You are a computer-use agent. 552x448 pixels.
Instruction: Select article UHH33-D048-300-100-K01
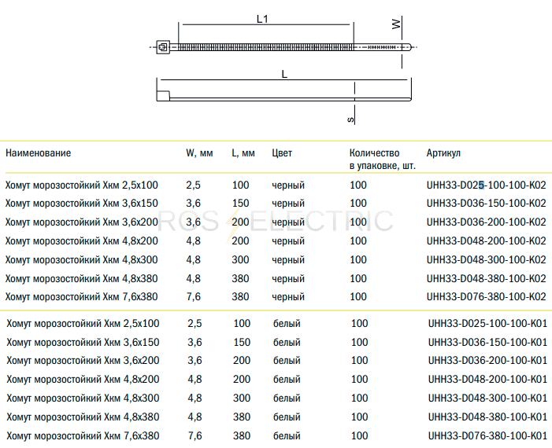(487, 398)
